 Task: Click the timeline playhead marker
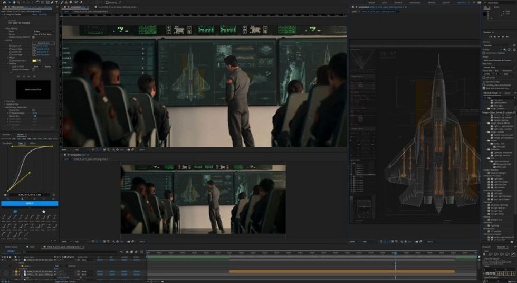[395, 253]
